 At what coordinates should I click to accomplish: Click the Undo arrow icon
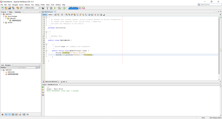tap(18, 8)
